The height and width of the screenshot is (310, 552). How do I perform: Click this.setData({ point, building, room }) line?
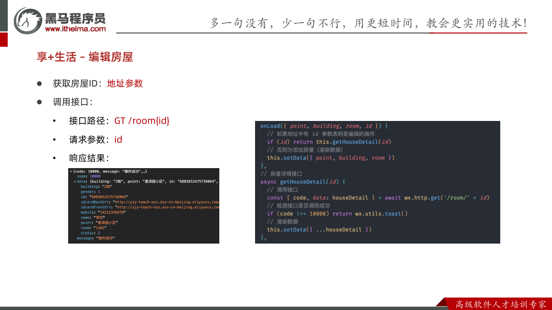(x=331, y=158)
